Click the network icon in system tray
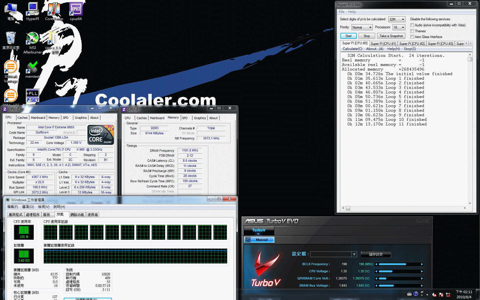The height and width of the screenshot is (300, 480). pos(448,295)
